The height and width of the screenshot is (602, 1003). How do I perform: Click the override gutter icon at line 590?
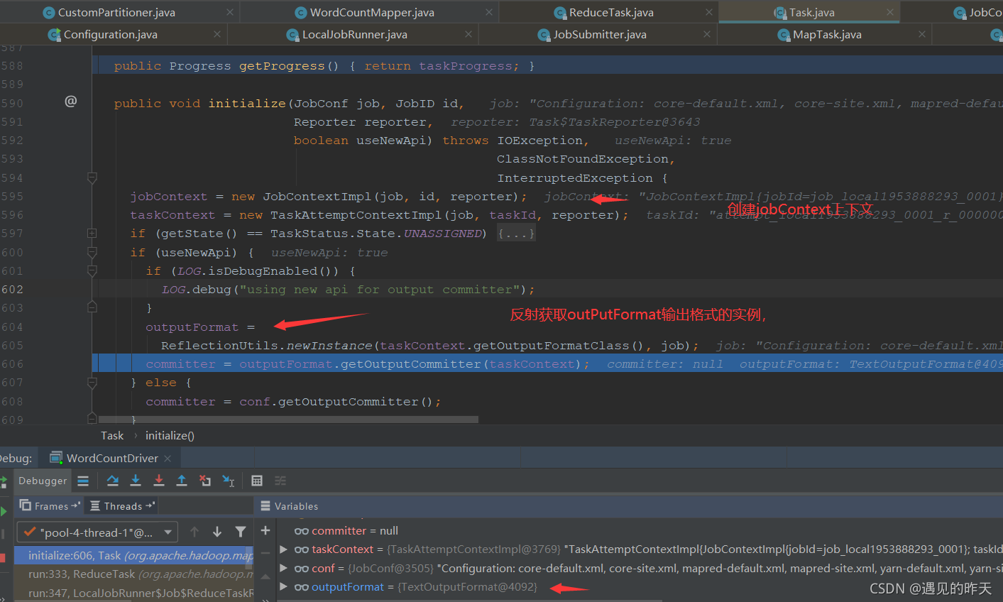coord(71,102)
